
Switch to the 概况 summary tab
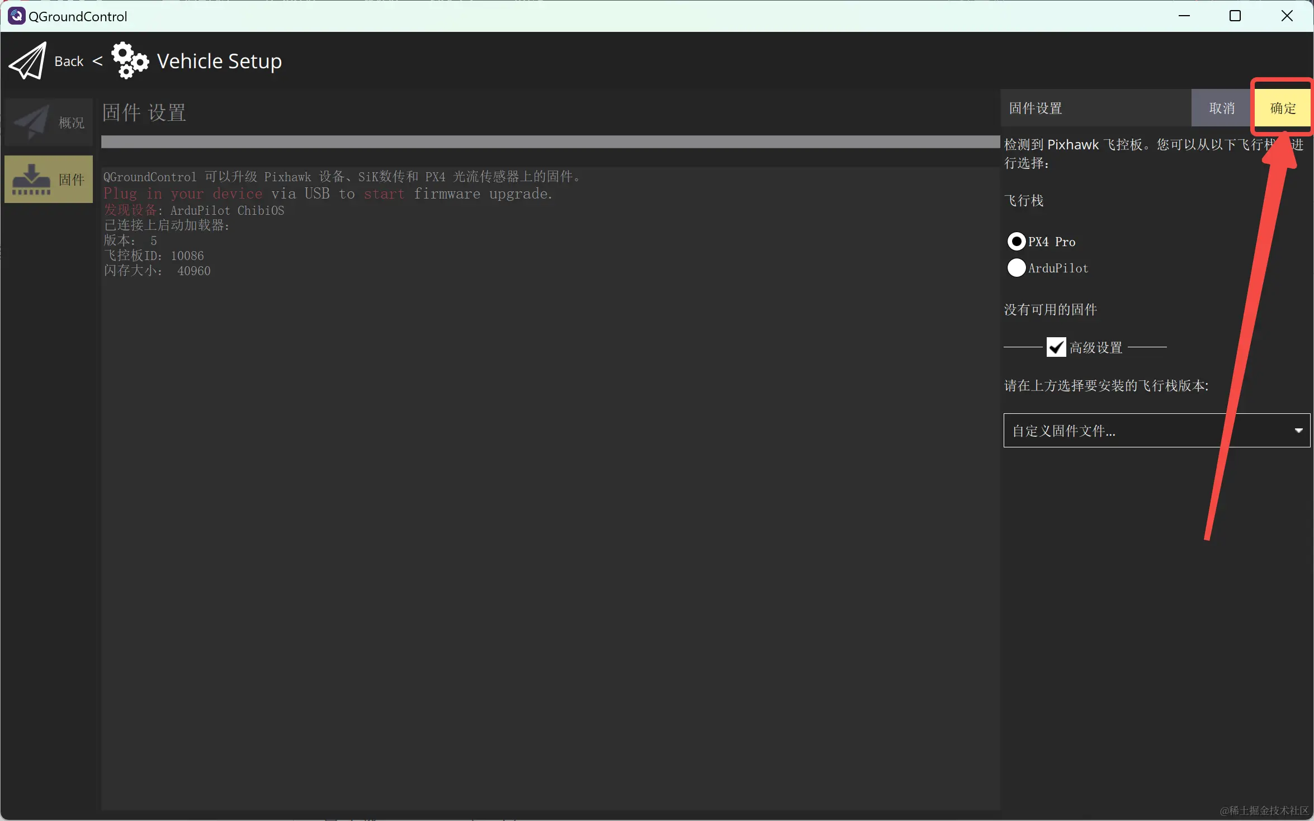point(71,122)
